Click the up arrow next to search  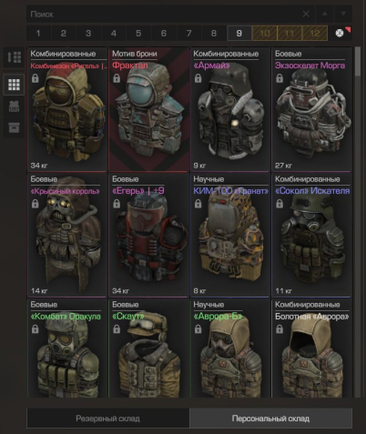tap(325, 14)
